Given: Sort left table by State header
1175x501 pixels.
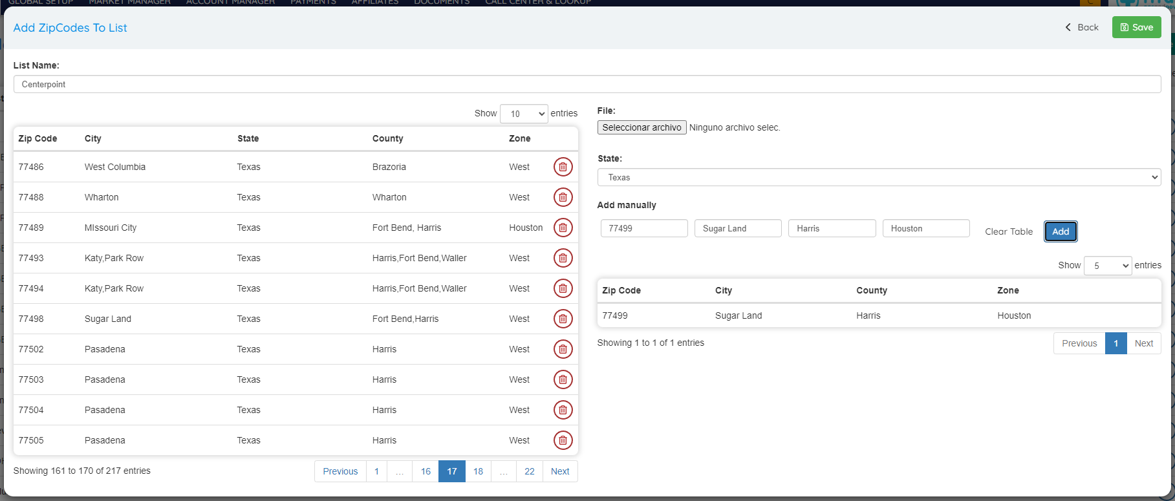Looking at the screenshot, I should pyautogui.click(x=248, y=138).
